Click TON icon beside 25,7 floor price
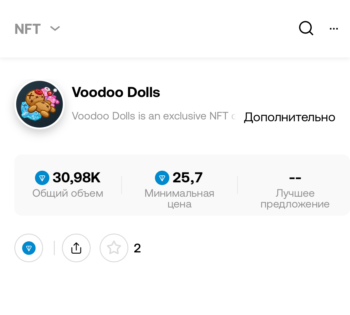 (162, 178)
